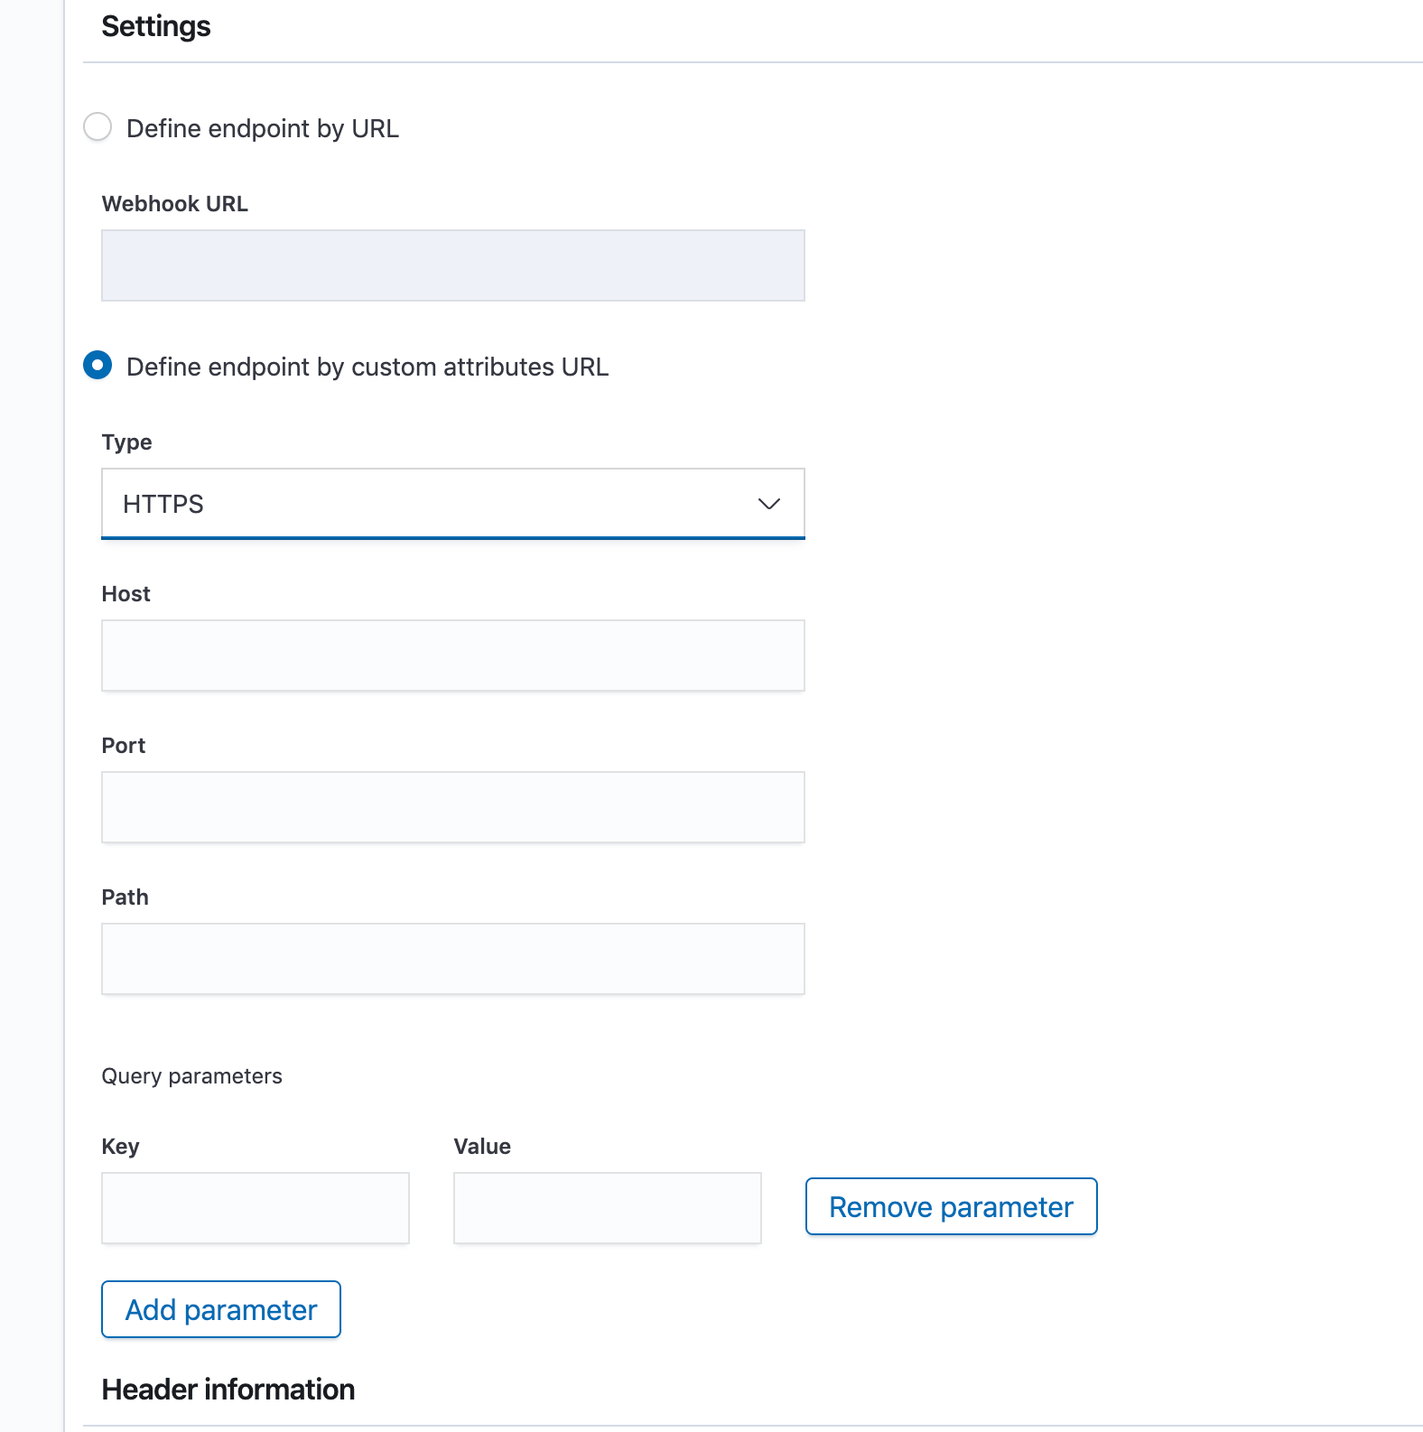This screenshot has width=1423, height=1432.
Task: Click the Add parameter button
Action: pos(221,1309)
